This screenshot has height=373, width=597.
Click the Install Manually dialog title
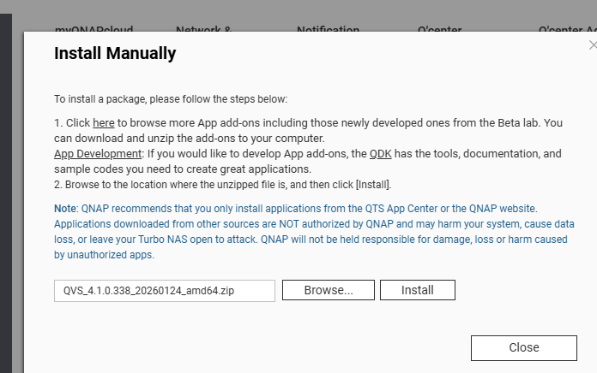pos(115,54)
